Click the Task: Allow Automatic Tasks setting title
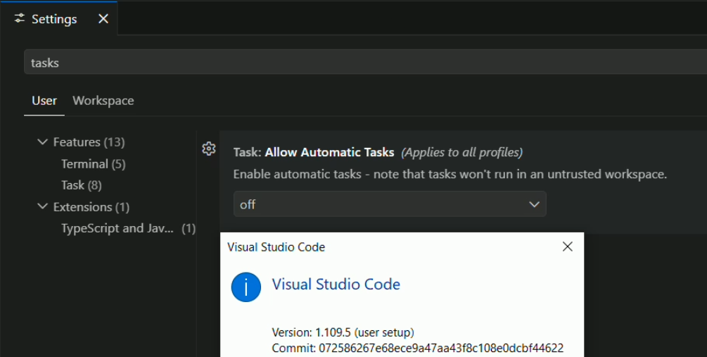The width and height of the screenshot is (707, 357). 314,152
